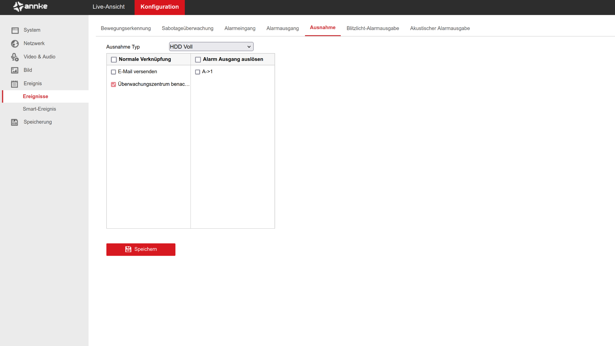Click the Ereignis calendar icon
615x346 pixels.
coord(14,84)
